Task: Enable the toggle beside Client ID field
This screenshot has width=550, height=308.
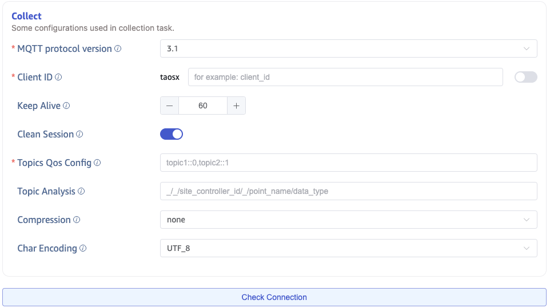Action: (525, 77)
